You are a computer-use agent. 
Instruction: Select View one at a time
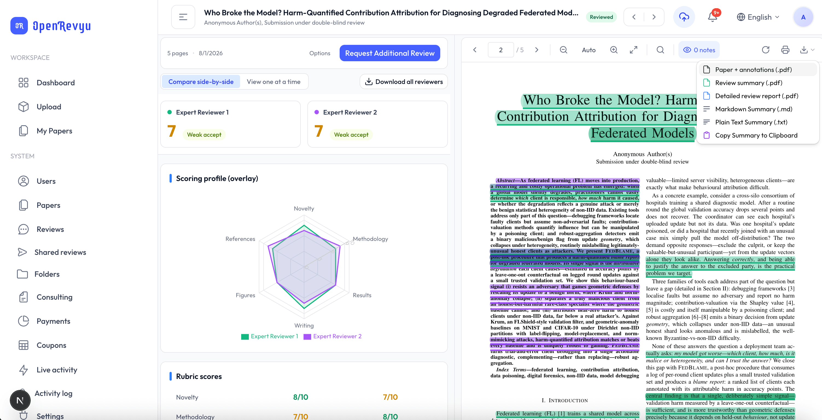click(273, 82)
